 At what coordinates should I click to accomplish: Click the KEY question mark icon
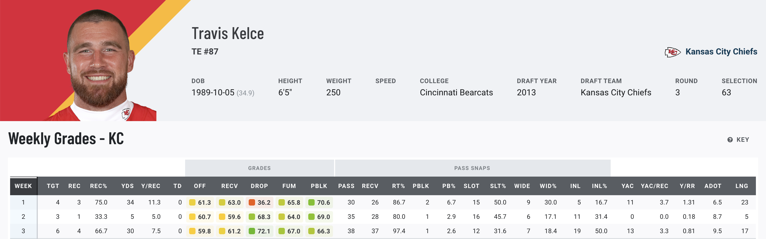coord(730,140)
